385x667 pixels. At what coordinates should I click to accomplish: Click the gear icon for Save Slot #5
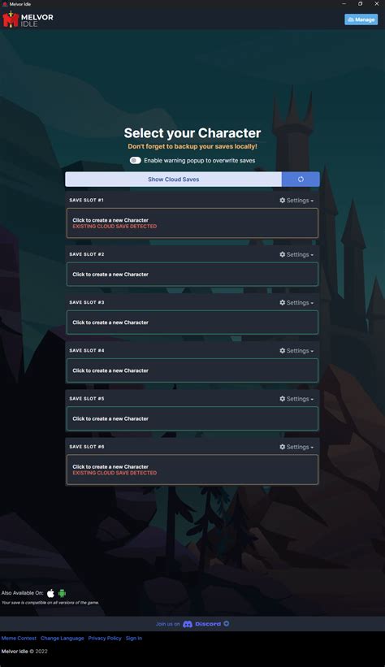pos(283,399)
